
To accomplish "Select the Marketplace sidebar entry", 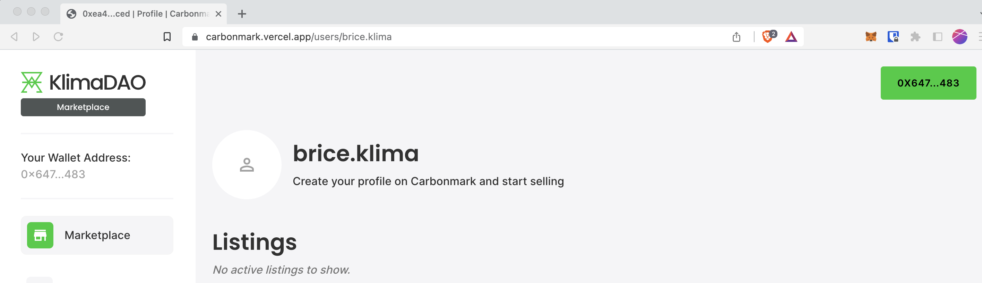I will coord(97,235).
